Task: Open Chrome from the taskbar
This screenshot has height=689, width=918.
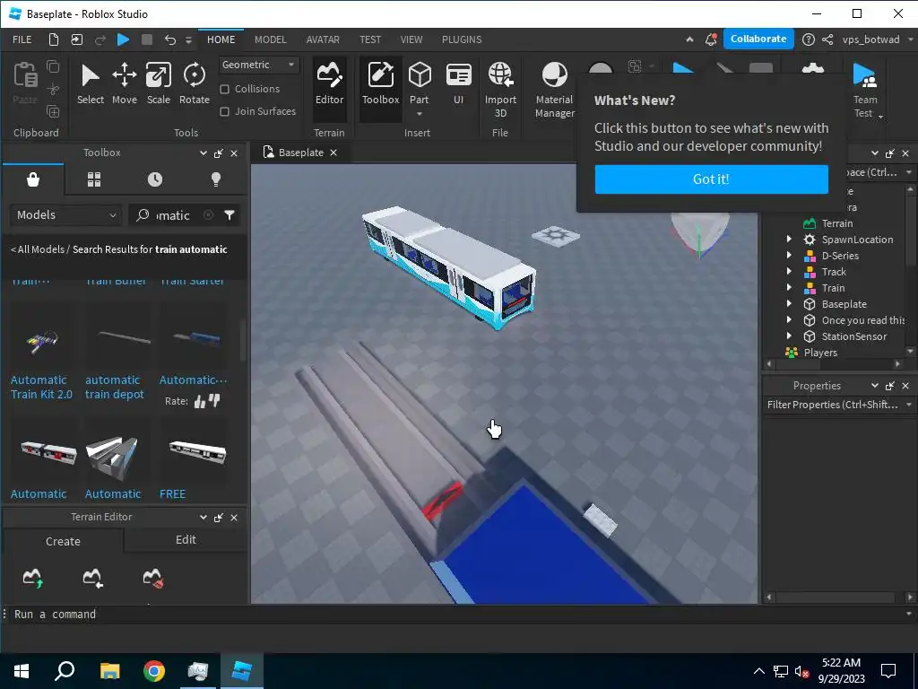Action: point(154,671)
